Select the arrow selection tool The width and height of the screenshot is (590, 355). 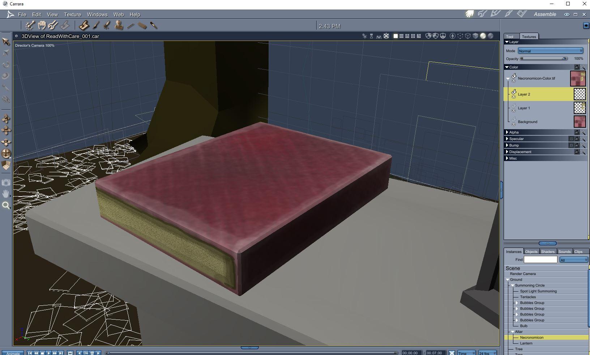pyautogui.click(x=6, y=41)
